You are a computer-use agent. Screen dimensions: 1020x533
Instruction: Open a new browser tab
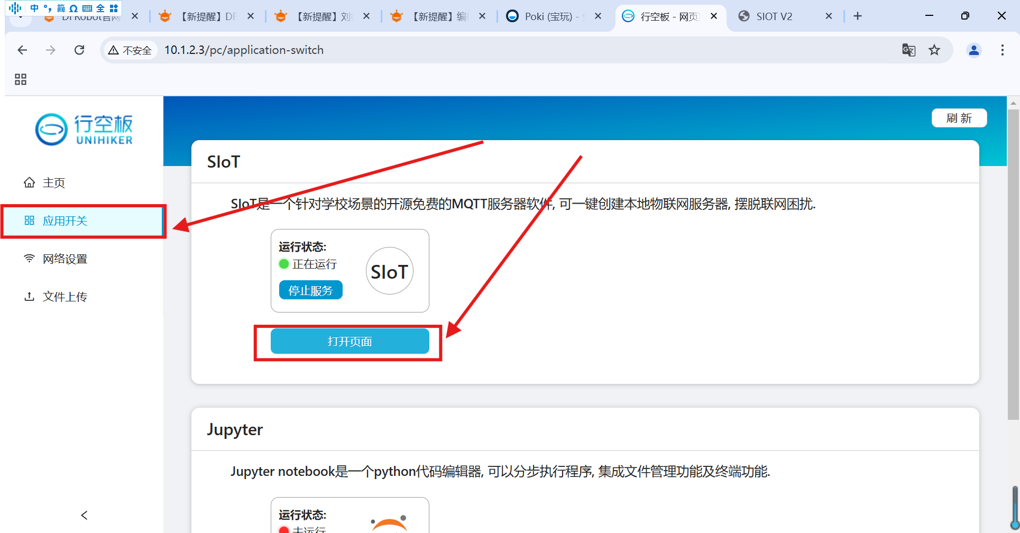pos(858,16)
